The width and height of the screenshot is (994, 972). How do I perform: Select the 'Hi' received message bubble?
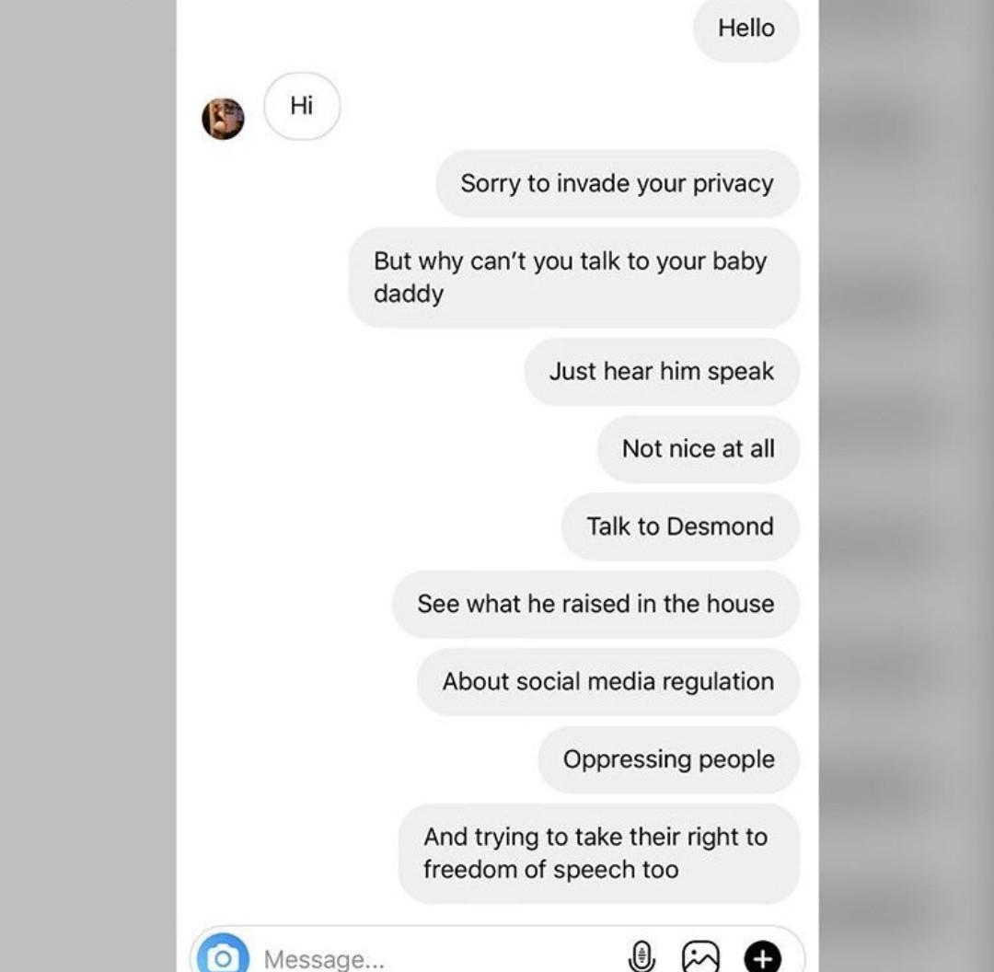pyautogui.click(x=302, y=106)
